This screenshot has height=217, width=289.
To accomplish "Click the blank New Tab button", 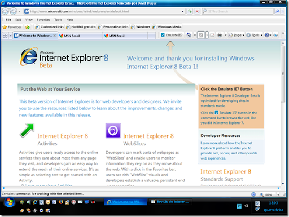I will pos(151,36).
